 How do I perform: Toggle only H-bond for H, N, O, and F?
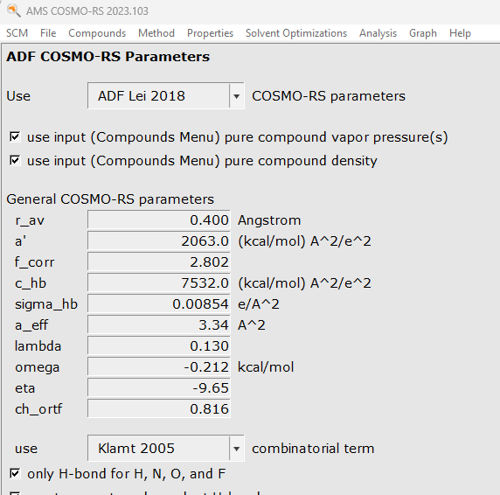pyautogui.click(x=15, y=474)
